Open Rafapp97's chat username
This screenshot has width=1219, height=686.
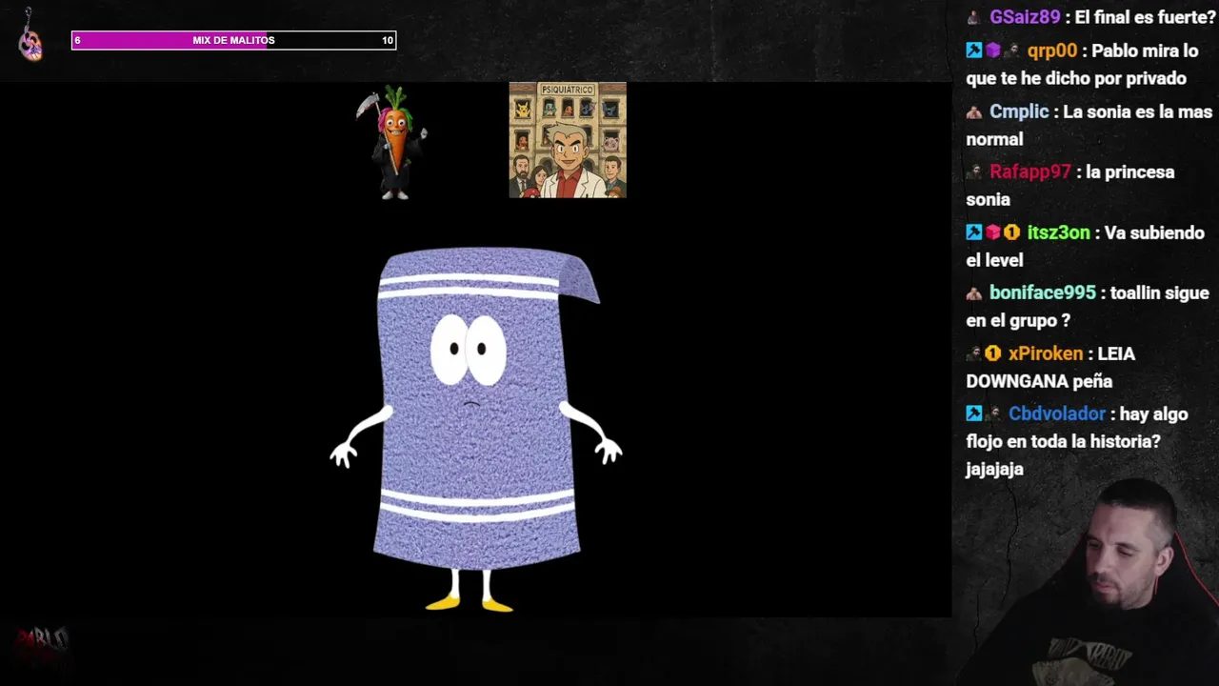coord(1030,172)
